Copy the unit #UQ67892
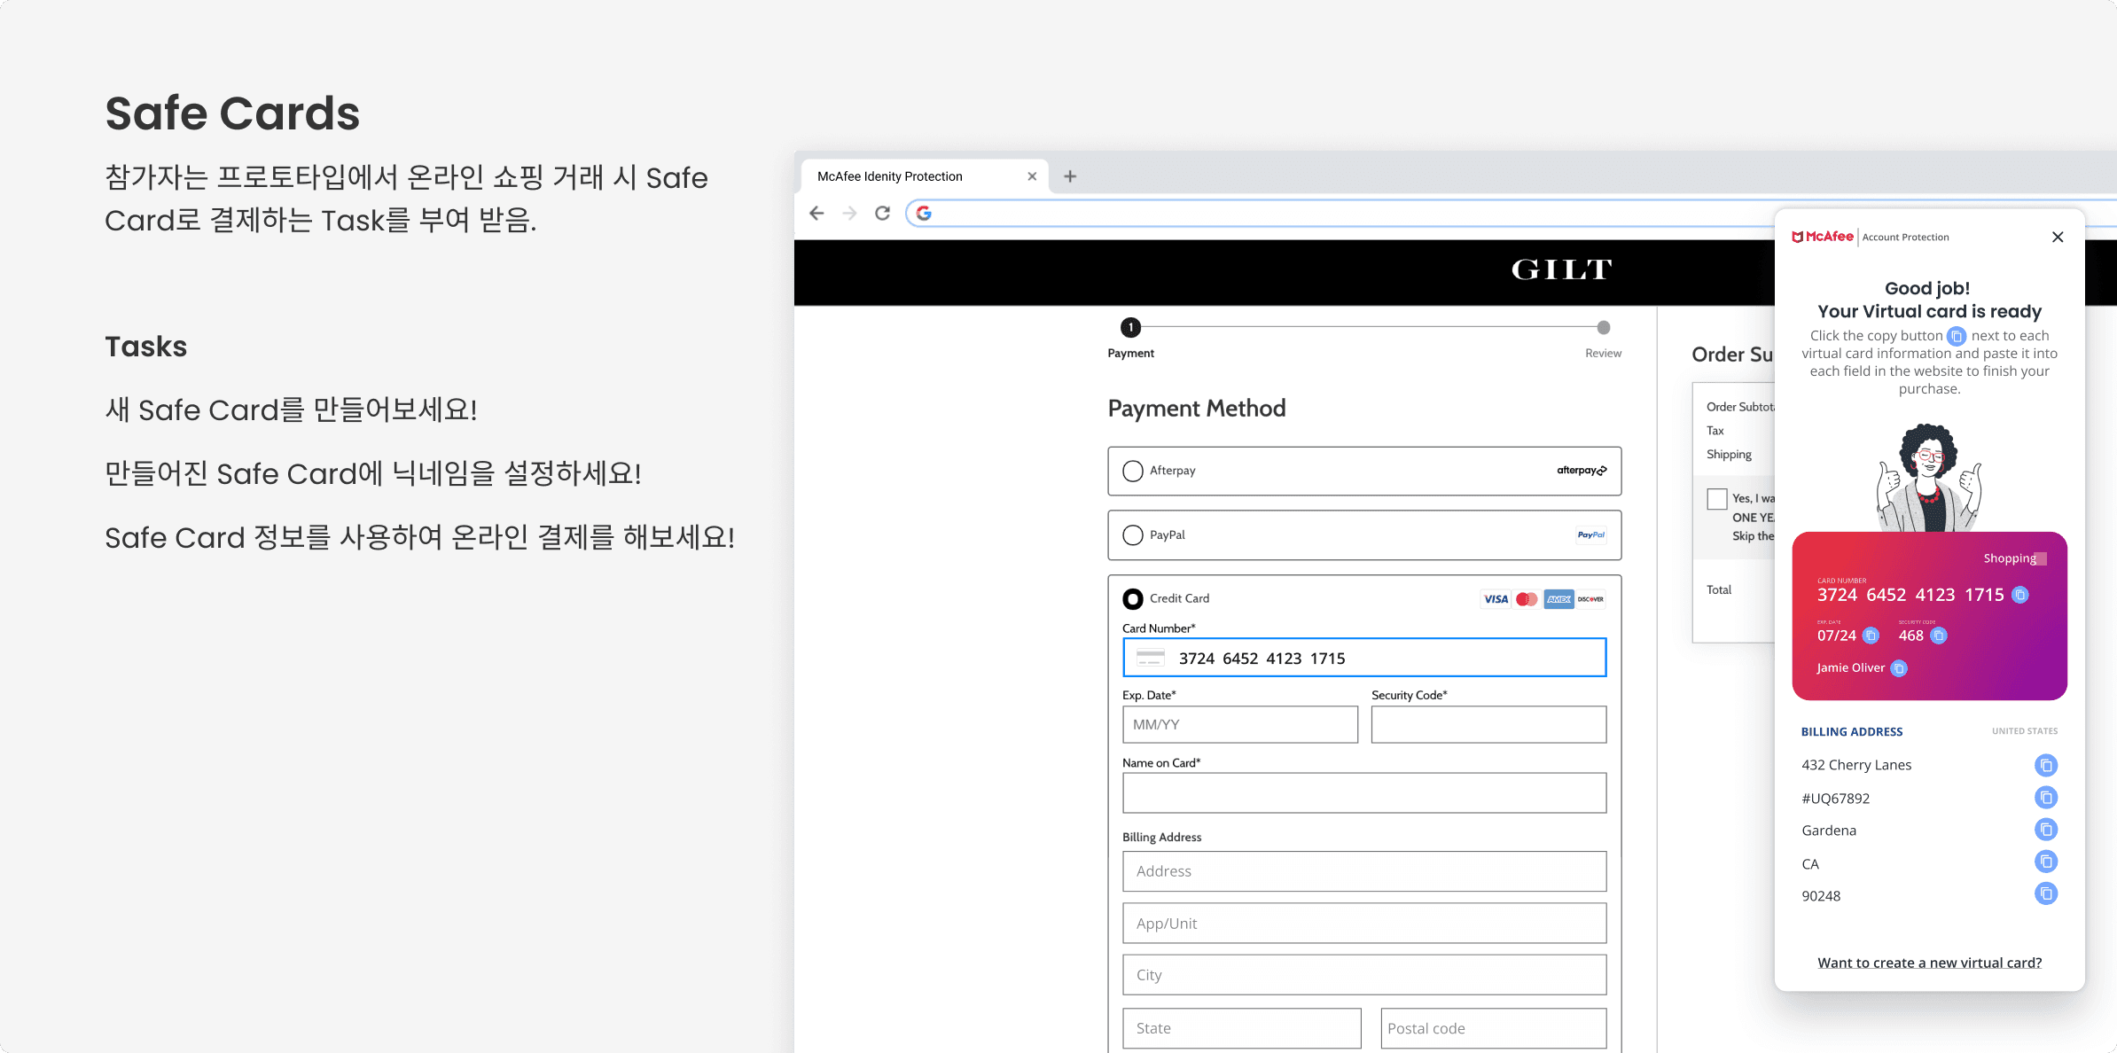Image resolution: width=2117 pixels, height=1053 pixels. 2046,798
